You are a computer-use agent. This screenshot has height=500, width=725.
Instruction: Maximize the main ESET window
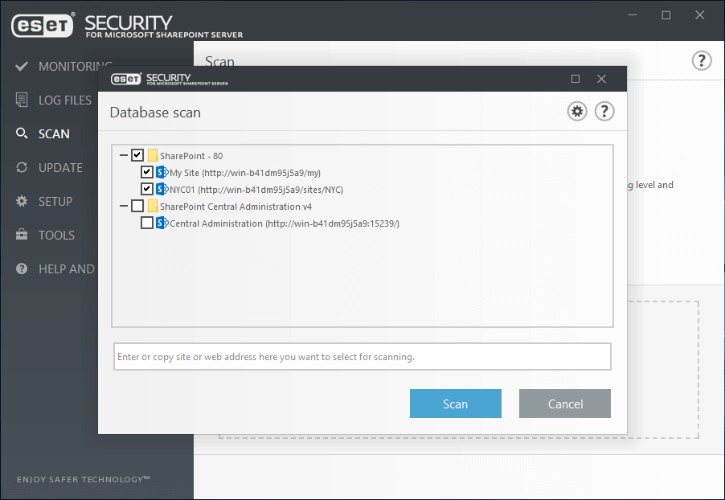(x=666, y=15)
